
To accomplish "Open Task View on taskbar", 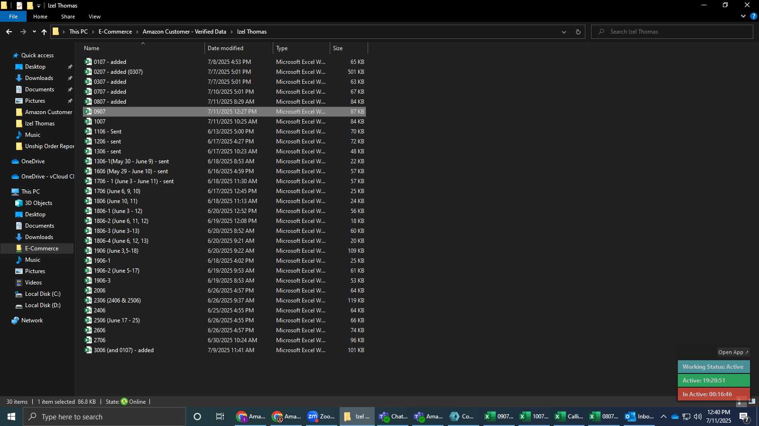I will point(220,417).
